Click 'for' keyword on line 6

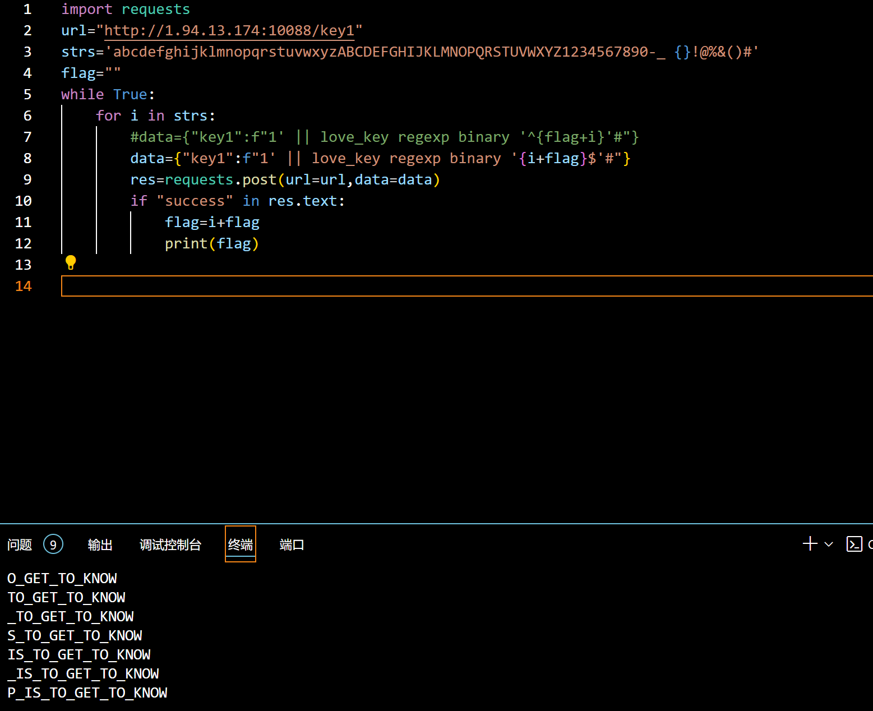[x=108, y=116]
